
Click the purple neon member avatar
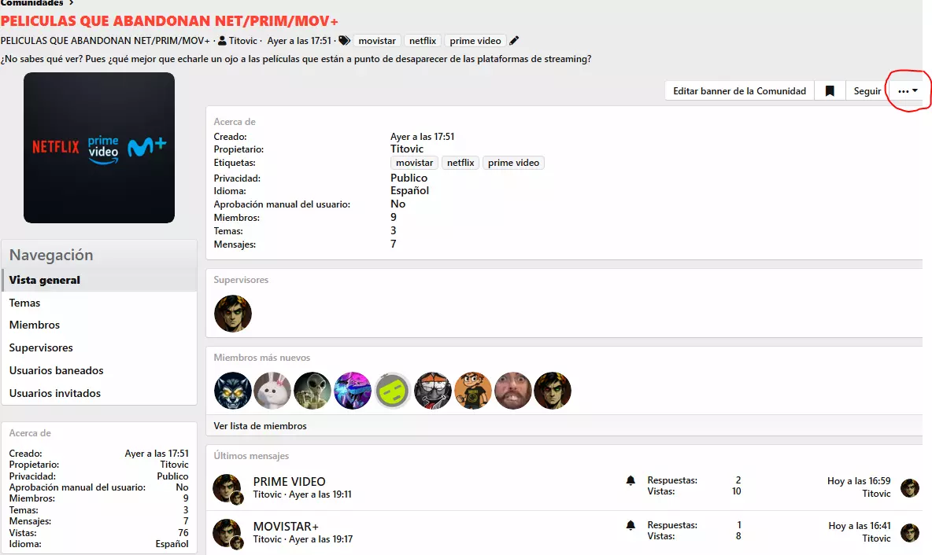[353, 391]
